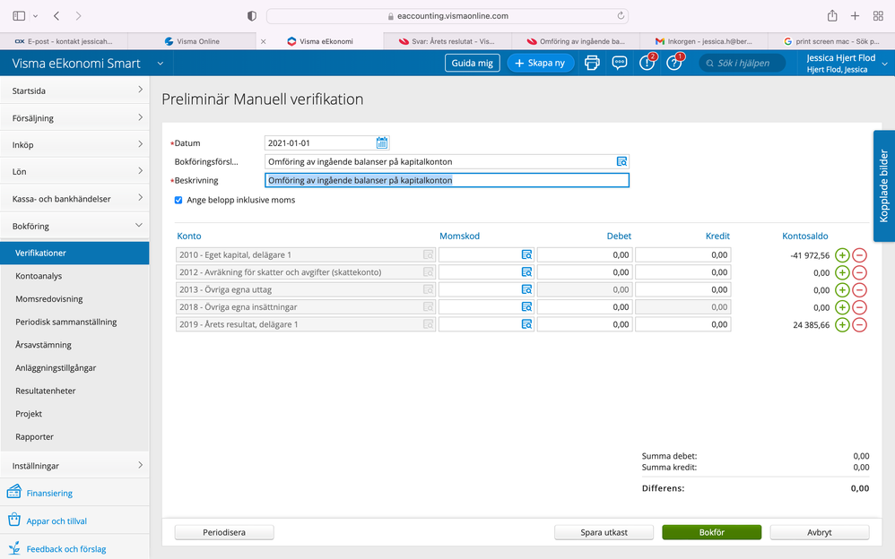Image resolution: width=895 pixels, height=559 pixels.
Task: Open the Kopplade bilder side panel
Action: click(883, 186)
